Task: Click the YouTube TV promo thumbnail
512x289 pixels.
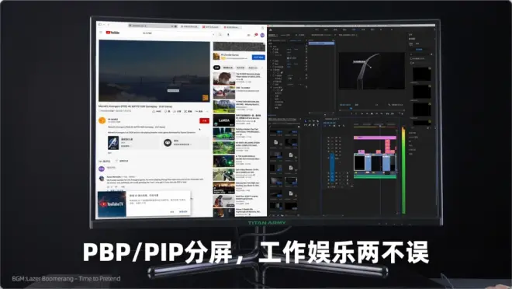Action: [x=112, y=204]
